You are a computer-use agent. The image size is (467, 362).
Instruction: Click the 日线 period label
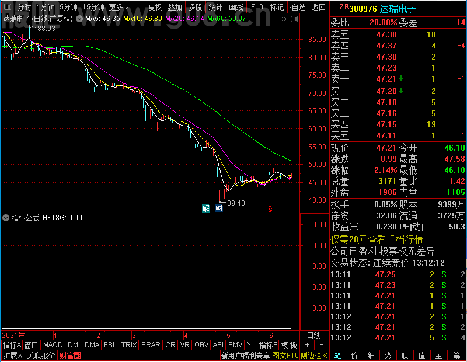(x=314, y=336)
